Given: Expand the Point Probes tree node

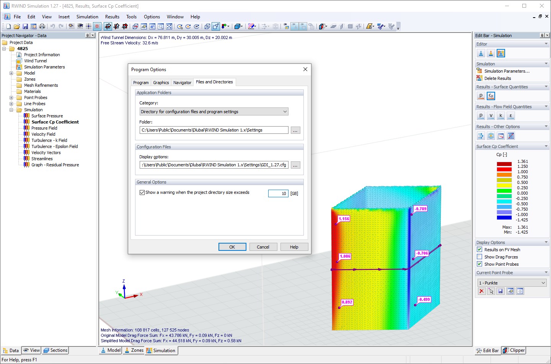Looking at the screenshot, I should click(11, 97).
